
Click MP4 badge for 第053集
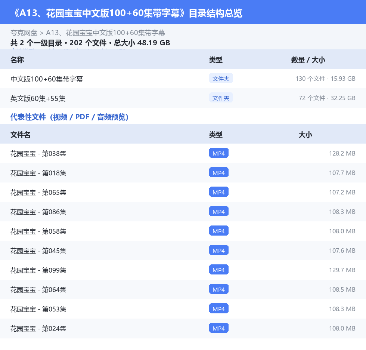[219, 308]
